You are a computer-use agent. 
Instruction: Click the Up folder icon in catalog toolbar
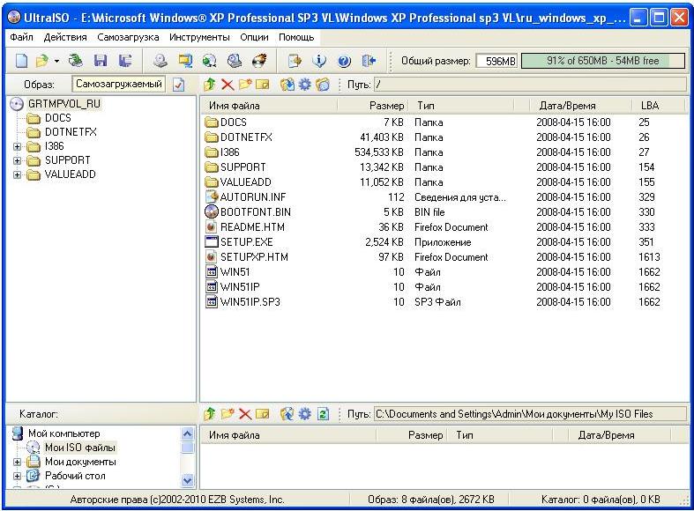click(x=210, y=414)
